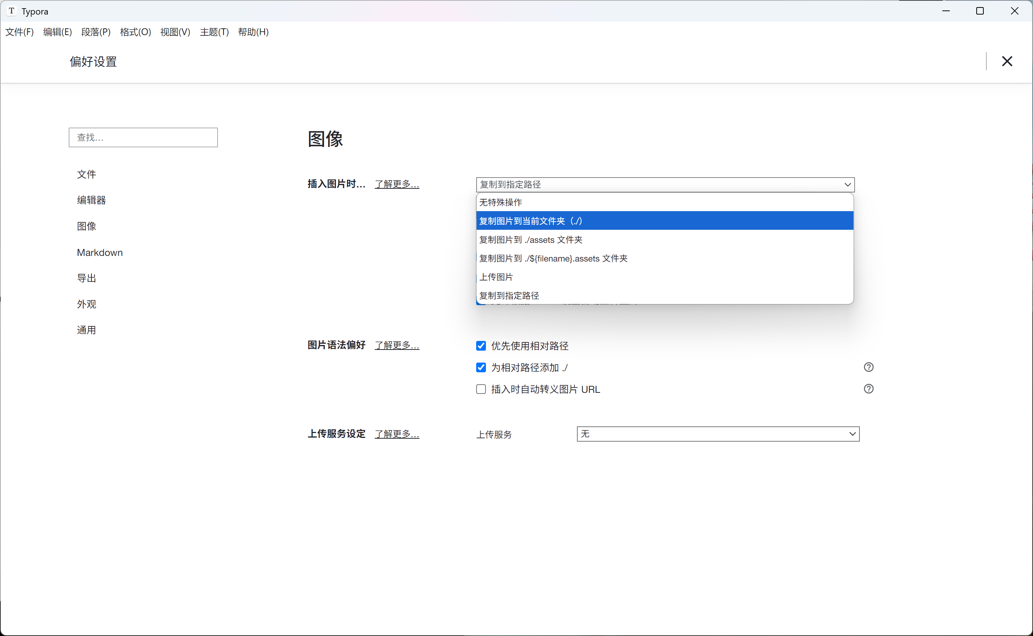Screen dimensions: 1033x636
Task: Choose 上传图片 option in list
Action: 665,277
